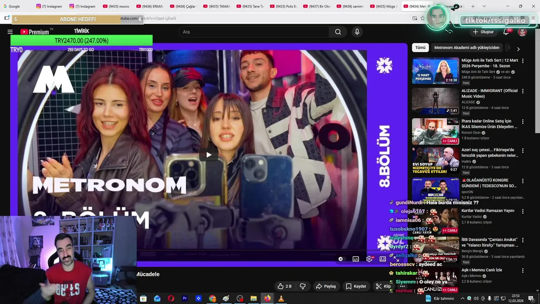Show hidden system tray icons chevron
The height and width of the screenshot is (304, 540).
click(x=462, y=299)
